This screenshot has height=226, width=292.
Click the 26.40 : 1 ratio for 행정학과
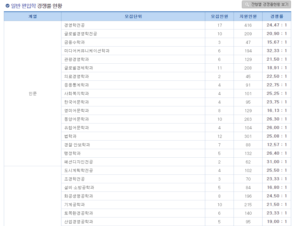[277, 153]
